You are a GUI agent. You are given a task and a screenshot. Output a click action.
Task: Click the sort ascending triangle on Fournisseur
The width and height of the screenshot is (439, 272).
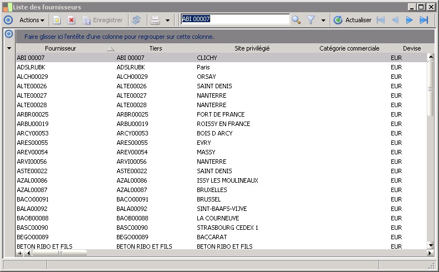[111, 49]
